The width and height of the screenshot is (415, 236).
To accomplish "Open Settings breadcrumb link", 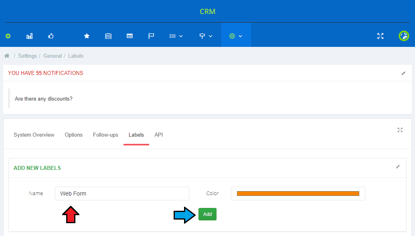I will pyautogui.click(x=27, y=56).
